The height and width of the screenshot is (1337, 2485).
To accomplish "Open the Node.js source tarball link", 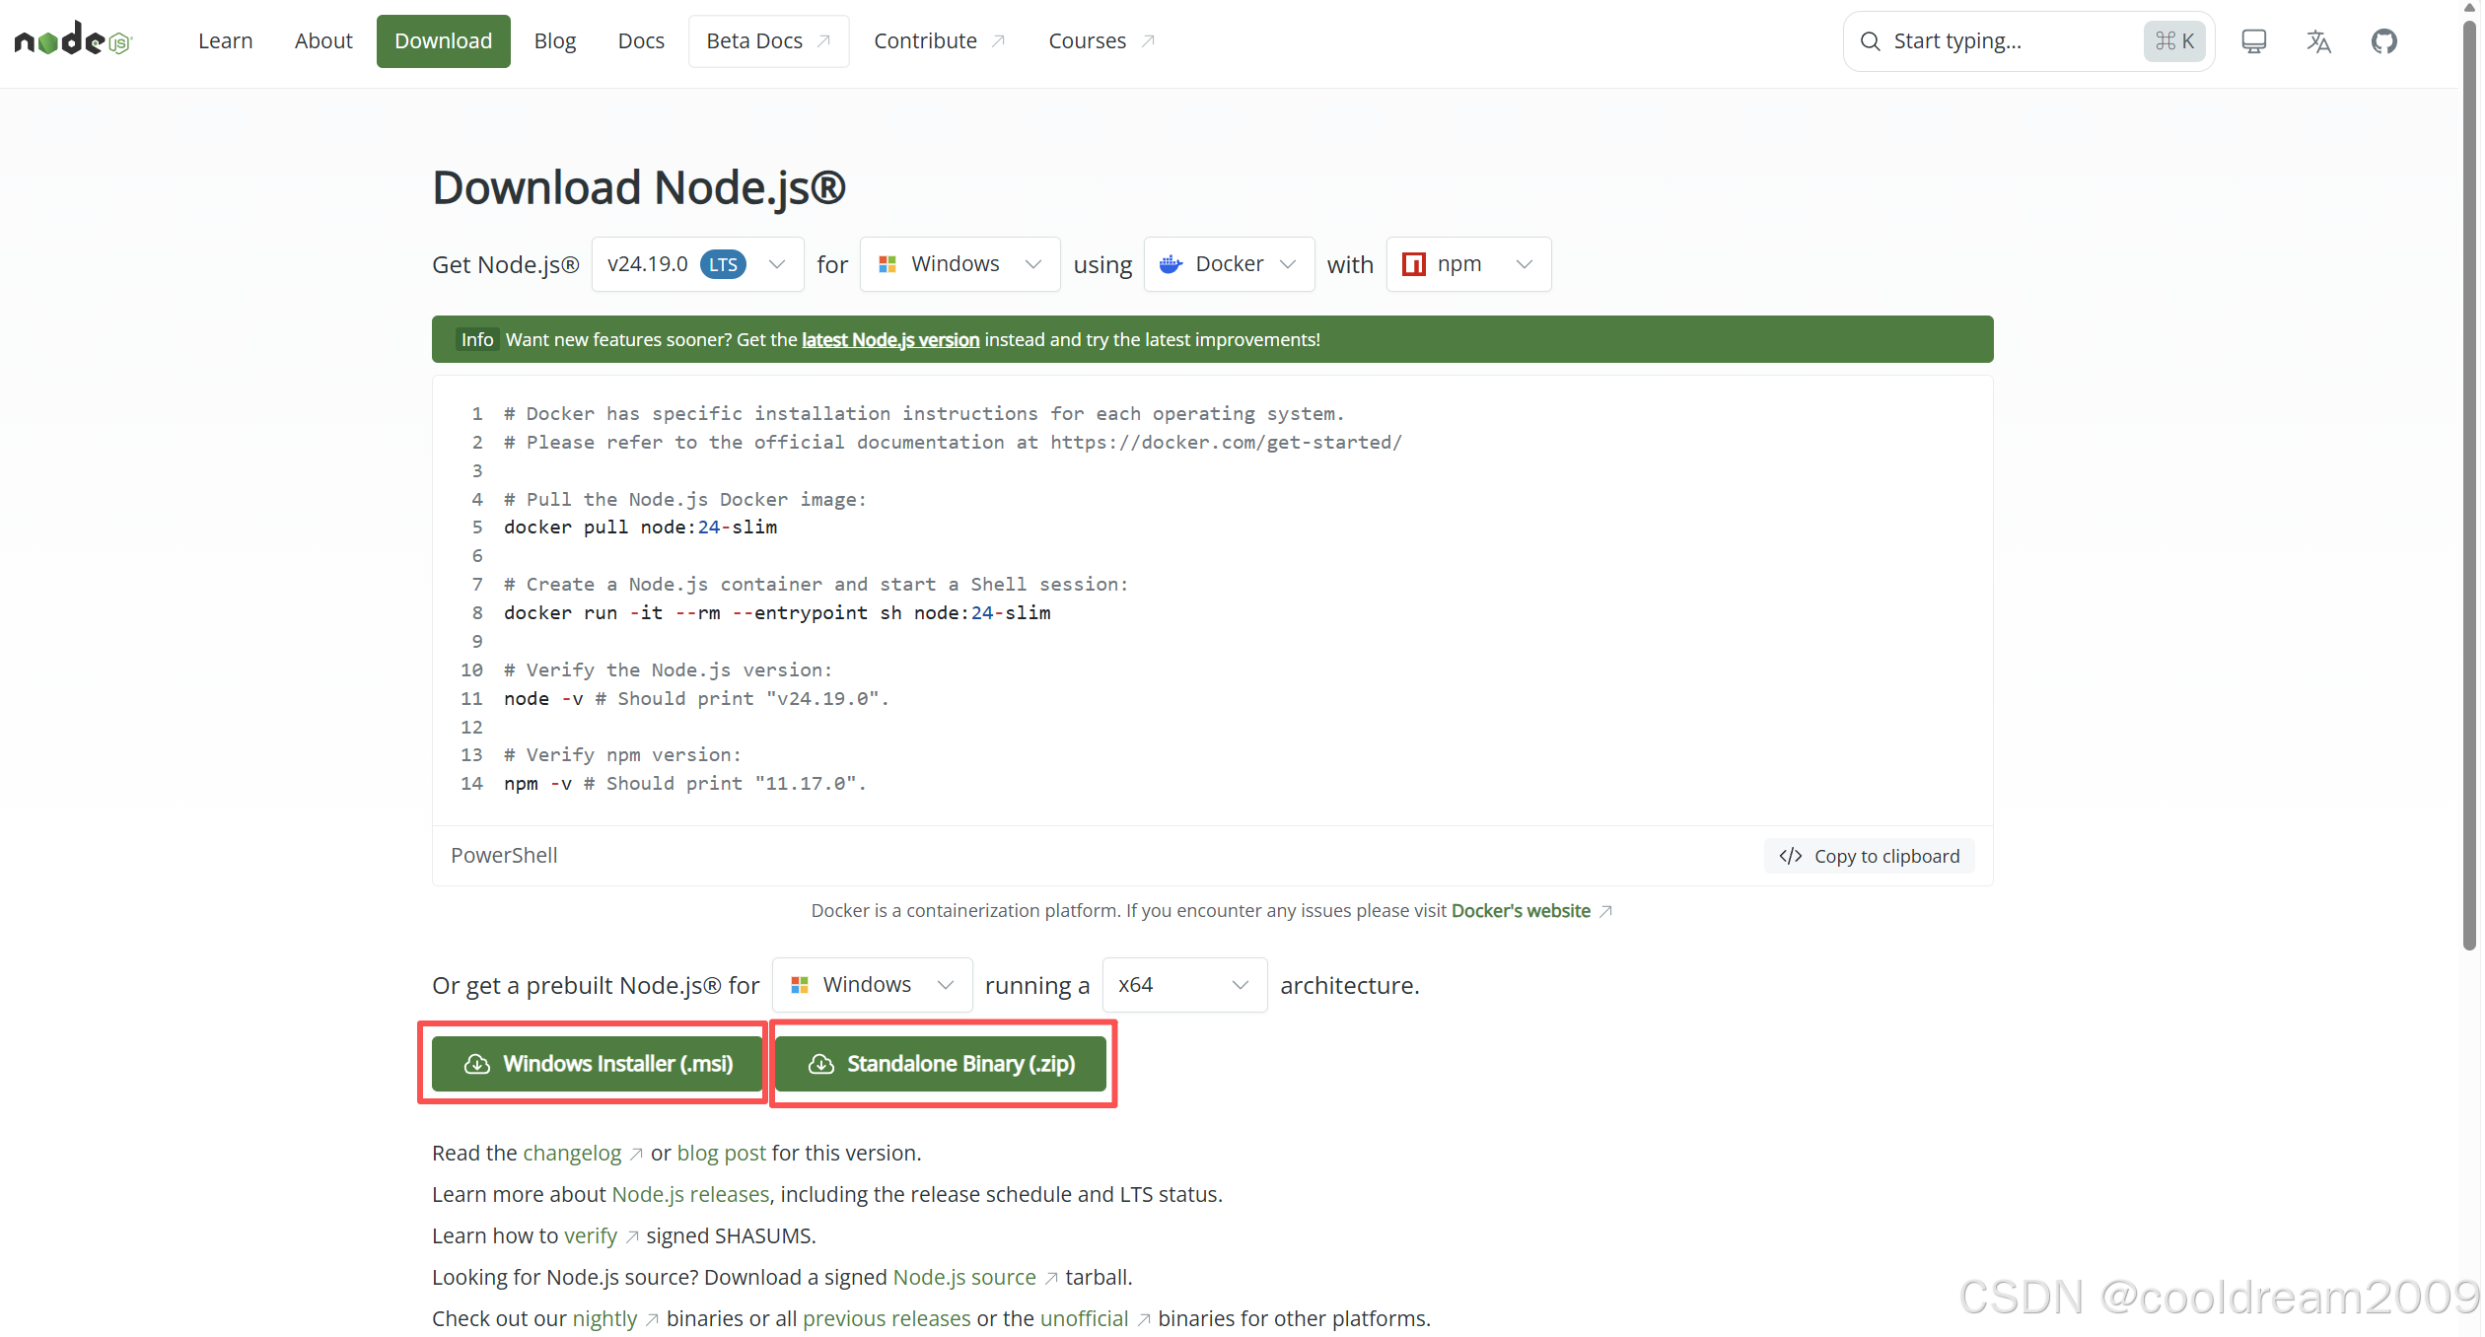I will click(964, 1278).
